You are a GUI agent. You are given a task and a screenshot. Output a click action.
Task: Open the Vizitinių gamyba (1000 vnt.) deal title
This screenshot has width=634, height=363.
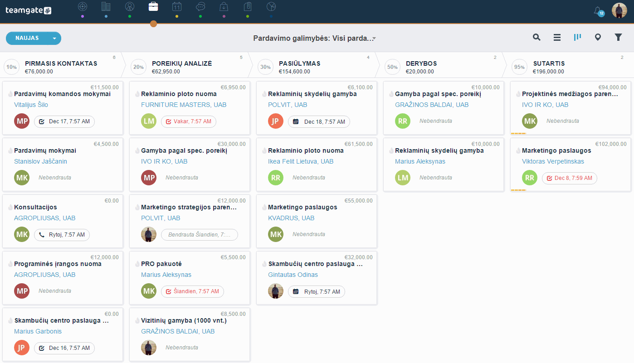(x=184, y=320)
